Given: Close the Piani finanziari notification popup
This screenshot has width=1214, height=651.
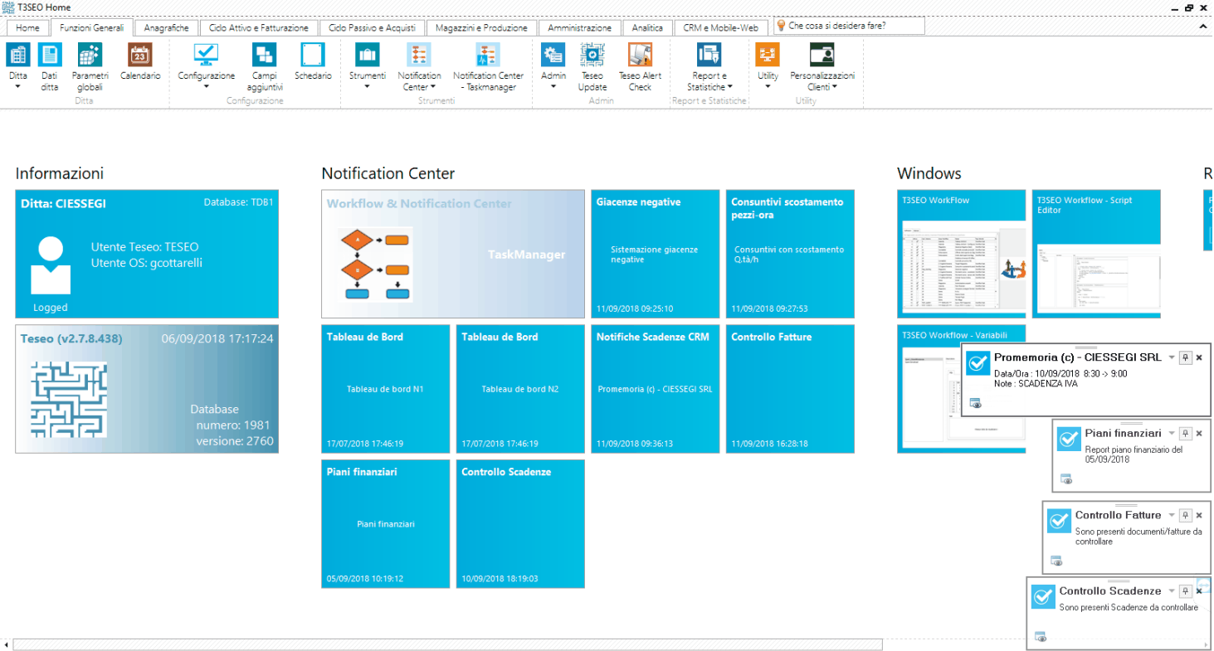Looking at the screenshot, I should pos(1199,434).
